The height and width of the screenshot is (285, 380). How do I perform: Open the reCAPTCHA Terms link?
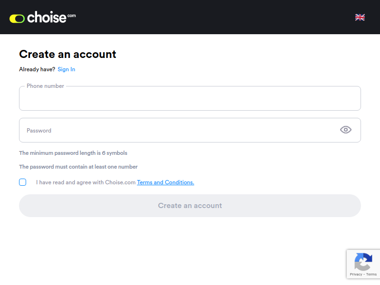tap(371, 275)
